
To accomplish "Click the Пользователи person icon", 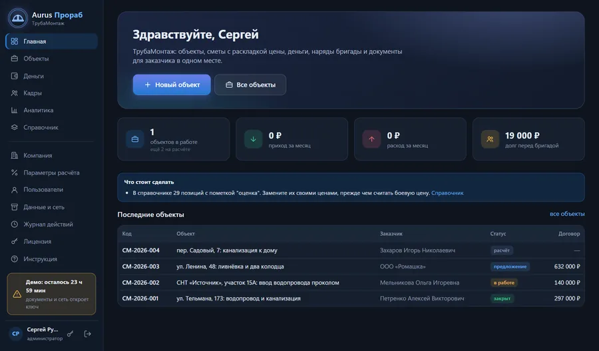I will [x=15, y=190].
